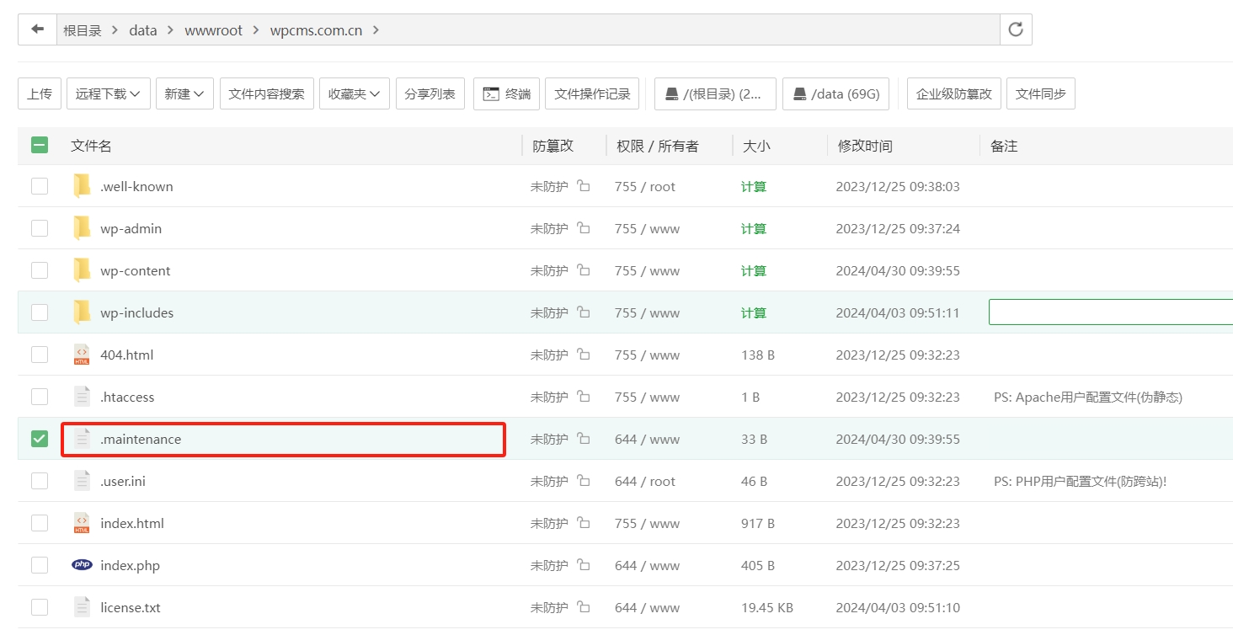The image size is (1233, 635).
Task: Click the index.php PHP file icon
Action: (82, 565)
